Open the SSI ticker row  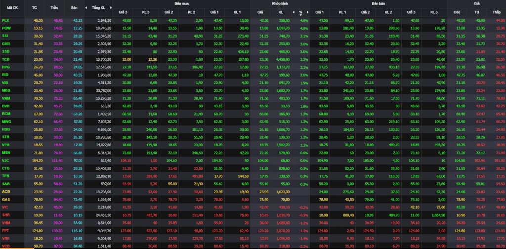pyautogui.click(x=253, y=36)
